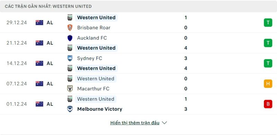Screen dimensions: 277x135
Task: Select Sydney FC team name
Action: (x=90, y=58)
